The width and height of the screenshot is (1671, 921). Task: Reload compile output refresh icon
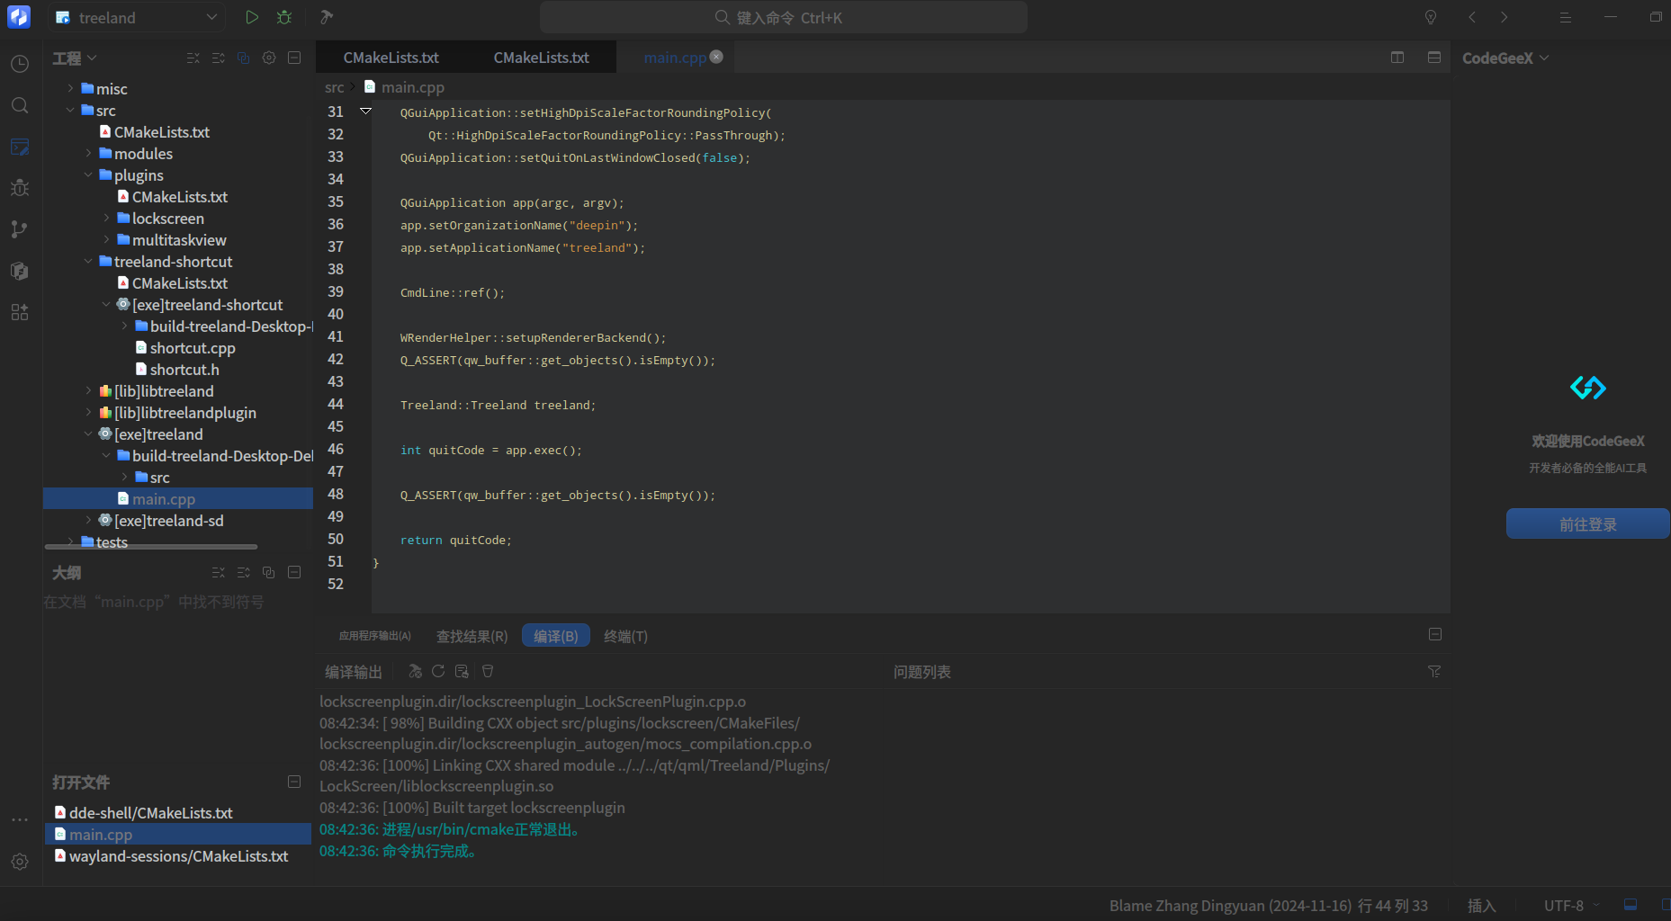(438, 671)
